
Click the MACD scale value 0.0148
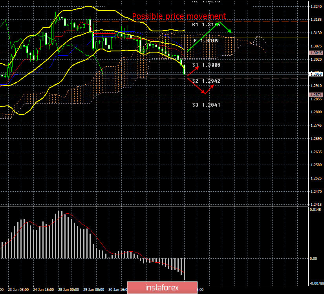(x=315, y=210)
